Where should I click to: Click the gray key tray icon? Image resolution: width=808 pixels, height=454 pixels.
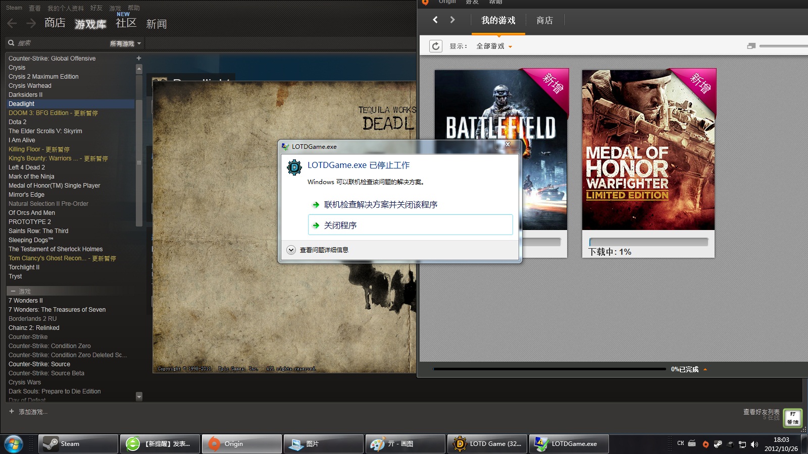730,444
